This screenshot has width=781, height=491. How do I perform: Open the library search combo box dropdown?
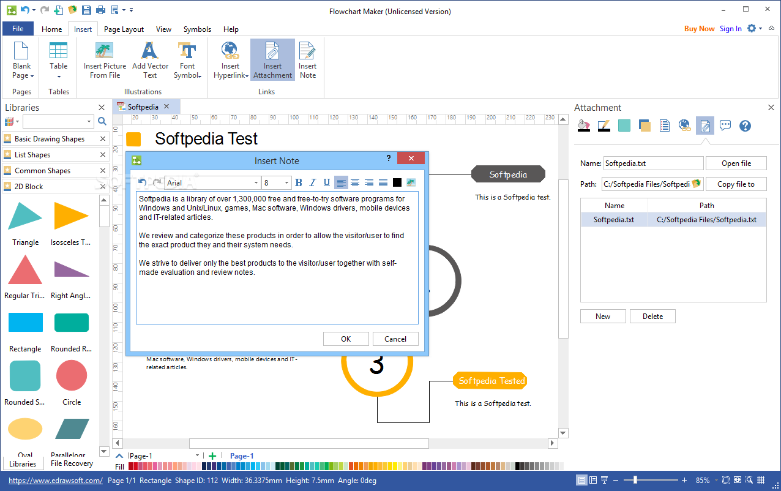click(x=89, y=121)
